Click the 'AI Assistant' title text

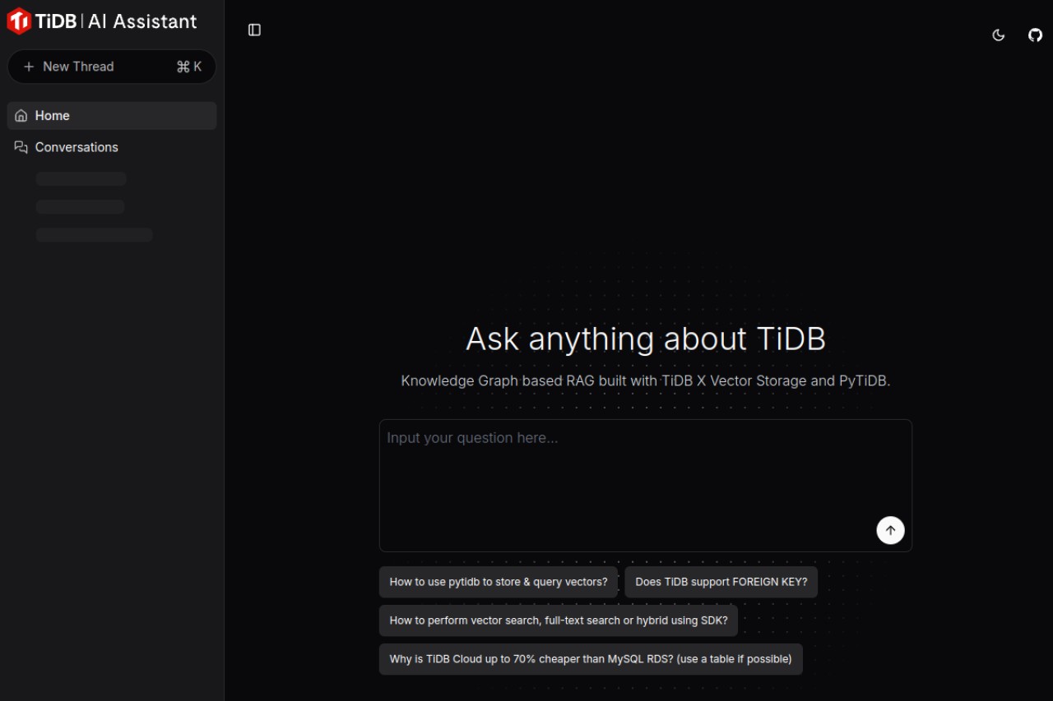click(142, 21)
